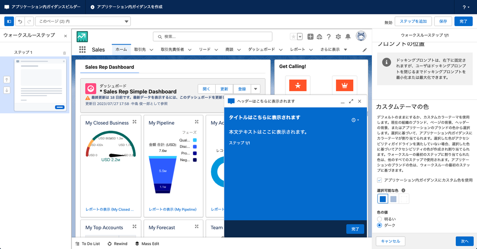
Task: Select the ステップ 1 thumbnail
Action: coord(40,85)
